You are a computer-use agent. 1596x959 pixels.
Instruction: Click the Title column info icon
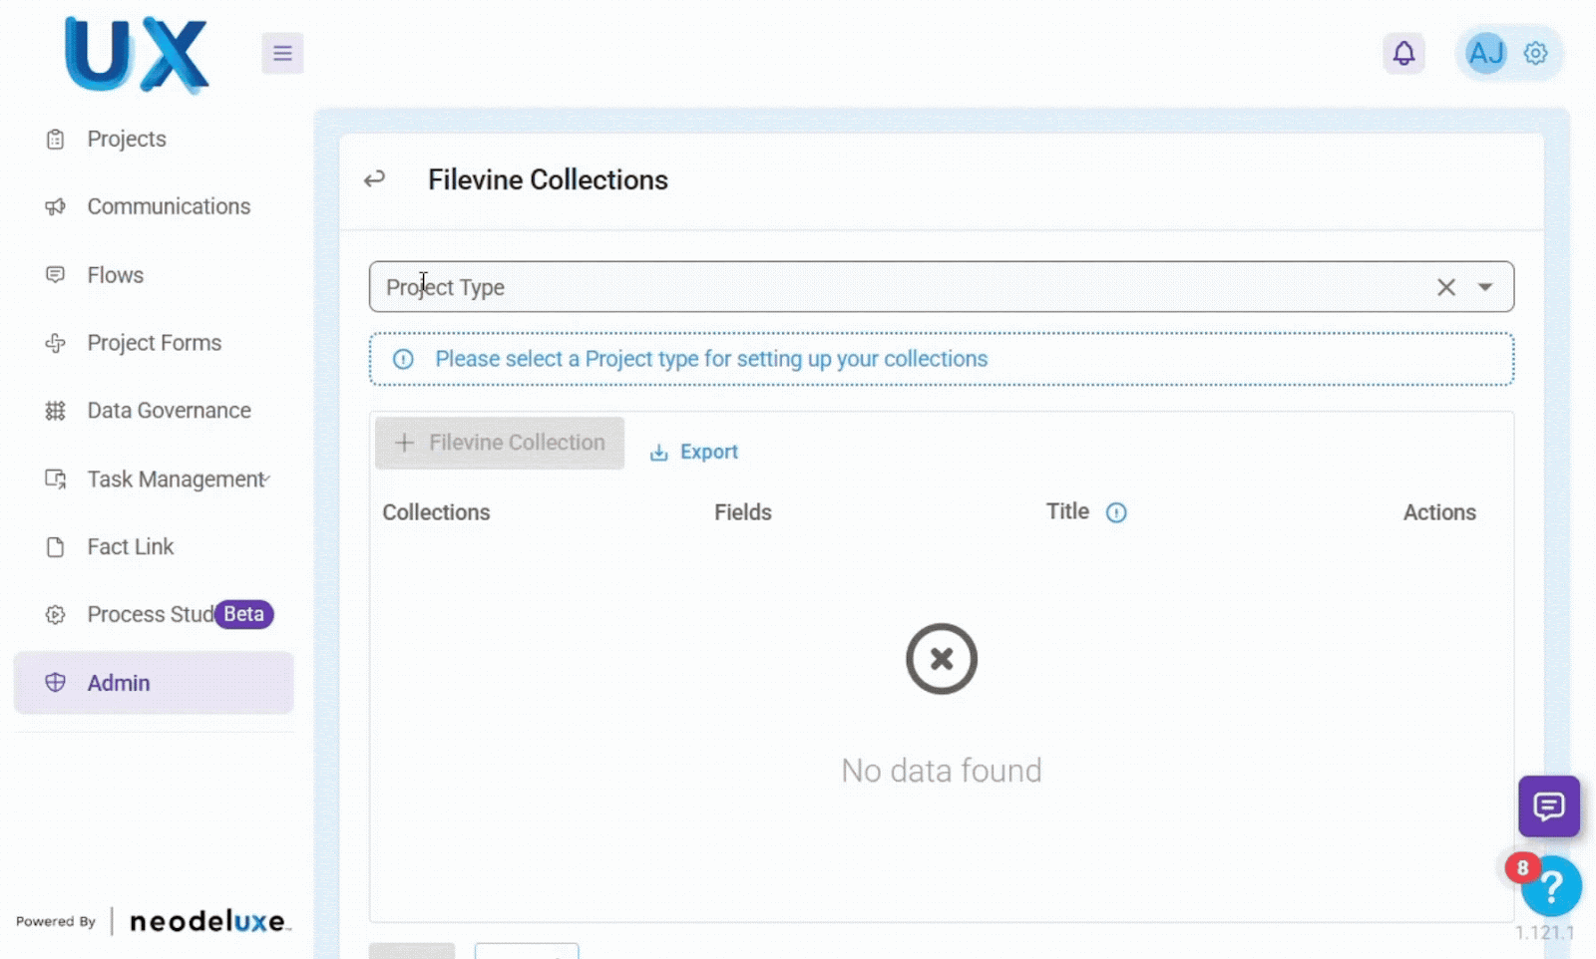pyautogui.click(x=1116, y=512)
